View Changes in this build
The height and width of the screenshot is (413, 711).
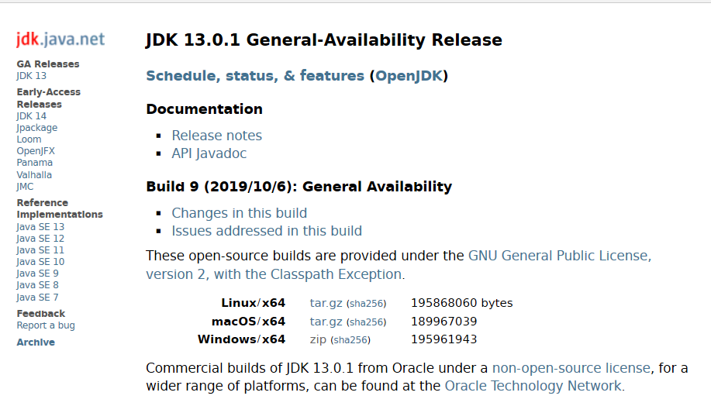(x=239, y=213)
